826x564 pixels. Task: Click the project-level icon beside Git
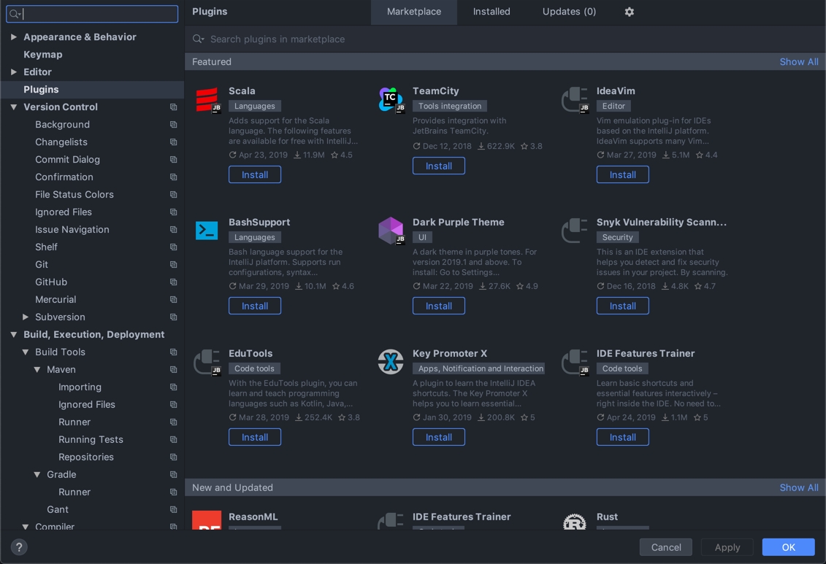pos(174,265)
